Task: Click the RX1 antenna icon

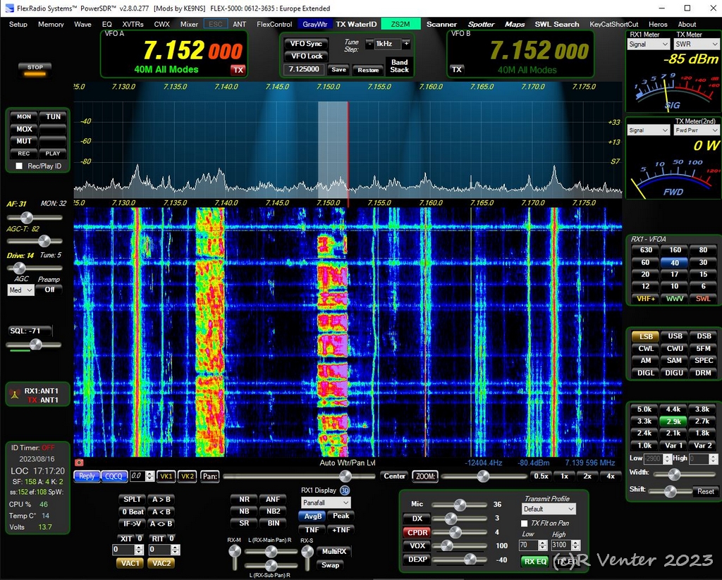Action: click(x=13, y=395)
